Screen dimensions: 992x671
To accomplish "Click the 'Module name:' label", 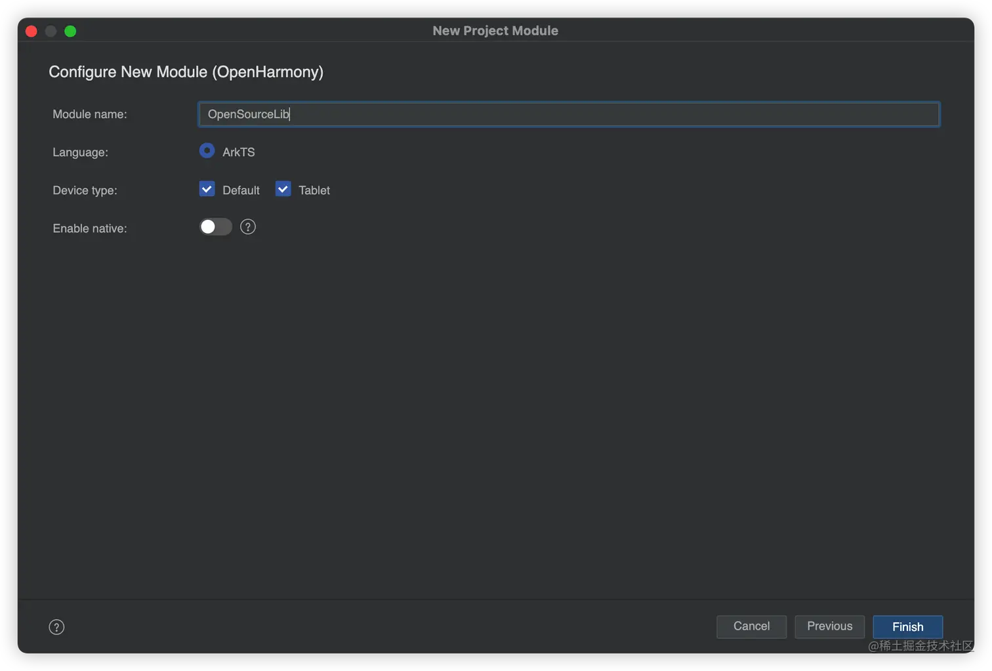I will pos(90,114).
